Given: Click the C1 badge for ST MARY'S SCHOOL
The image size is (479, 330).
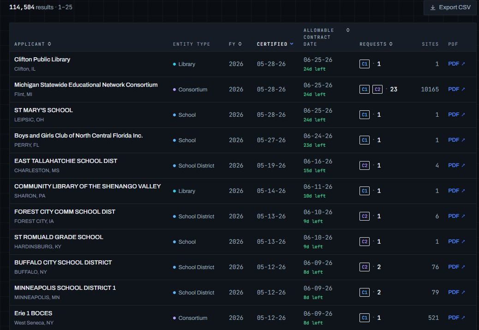Looking at the screenshot, I should click(365, 114).
